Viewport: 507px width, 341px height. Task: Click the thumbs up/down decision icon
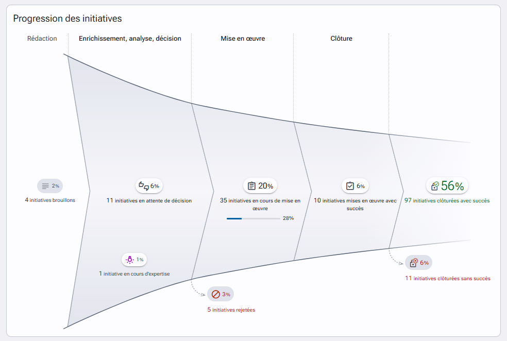pyautogui.click(x=144, y=186)
